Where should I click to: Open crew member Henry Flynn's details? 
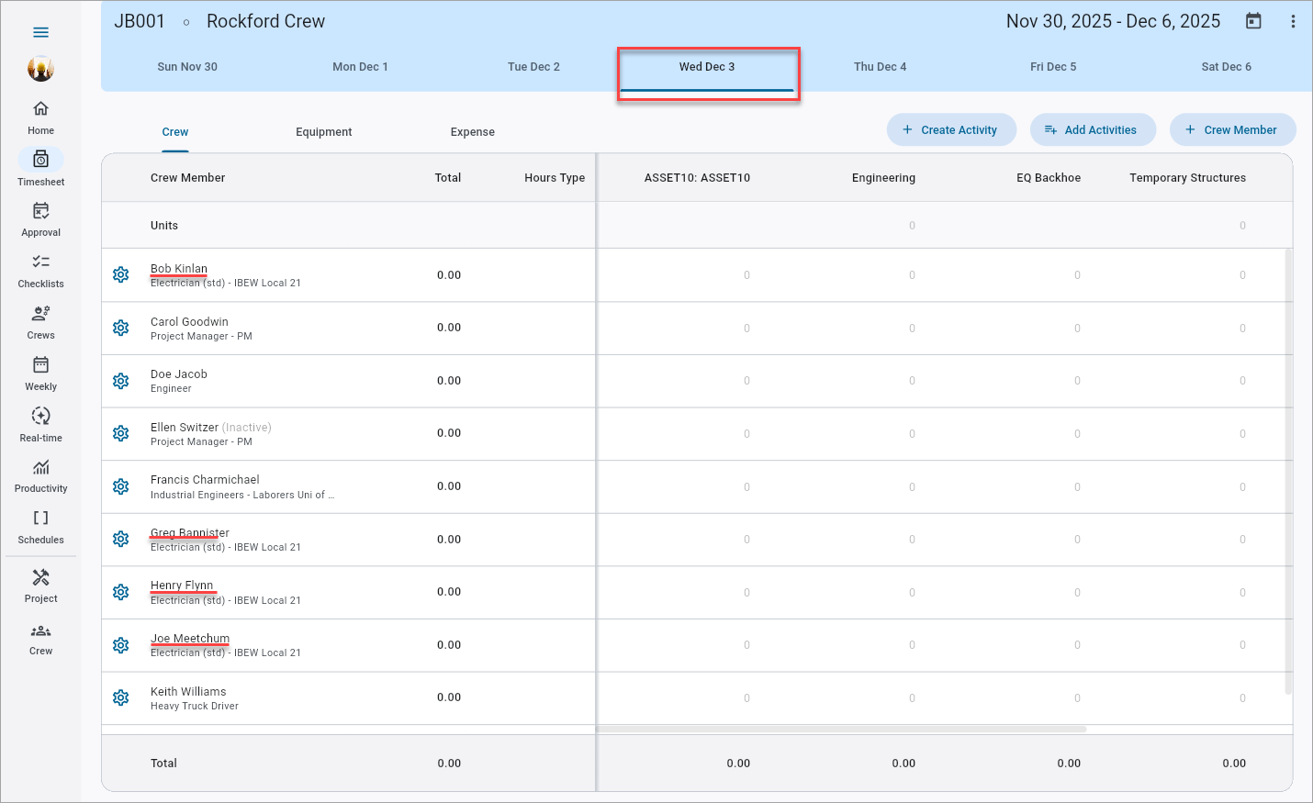coord(183,585)
